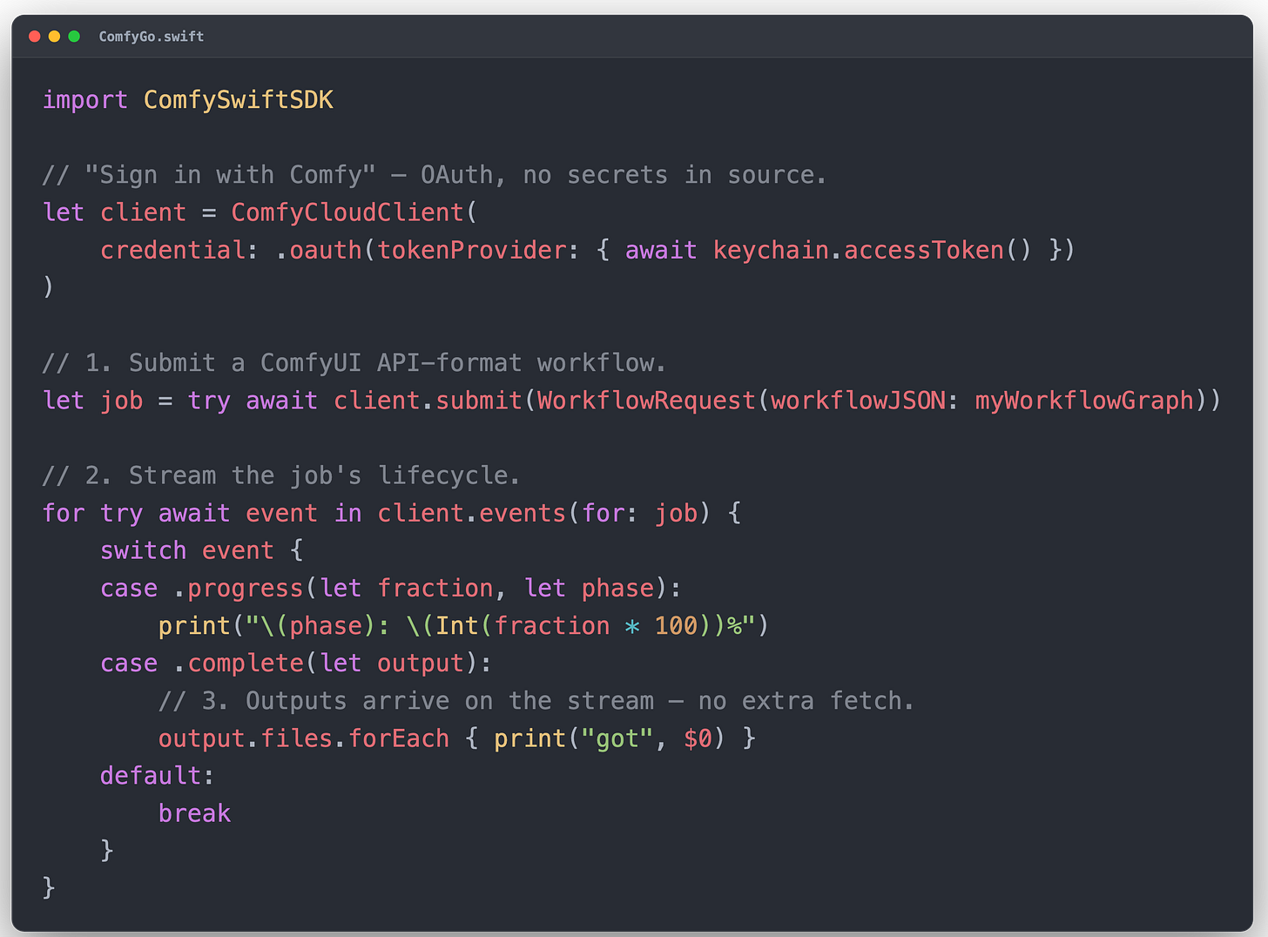Click the WorkflowRequest type name
This screenshot has width=1268, height=937.
(x=646, y=401)
